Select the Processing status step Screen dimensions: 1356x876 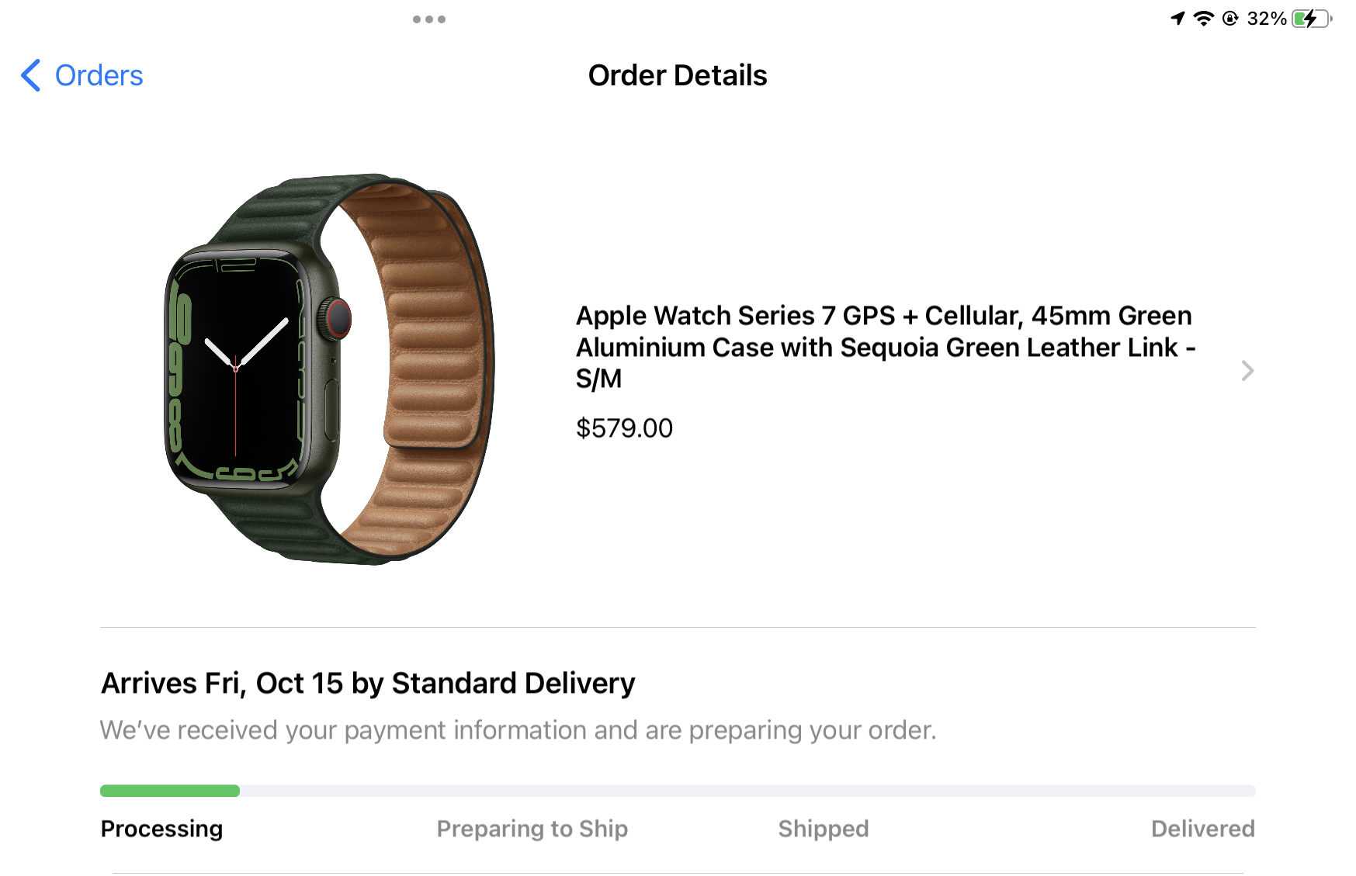161,829
